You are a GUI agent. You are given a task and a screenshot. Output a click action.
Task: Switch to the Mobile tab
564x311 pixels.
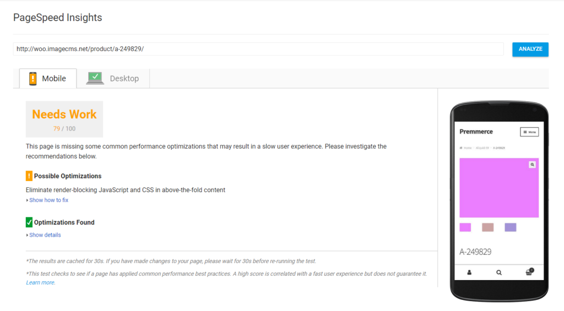point(48,78)
